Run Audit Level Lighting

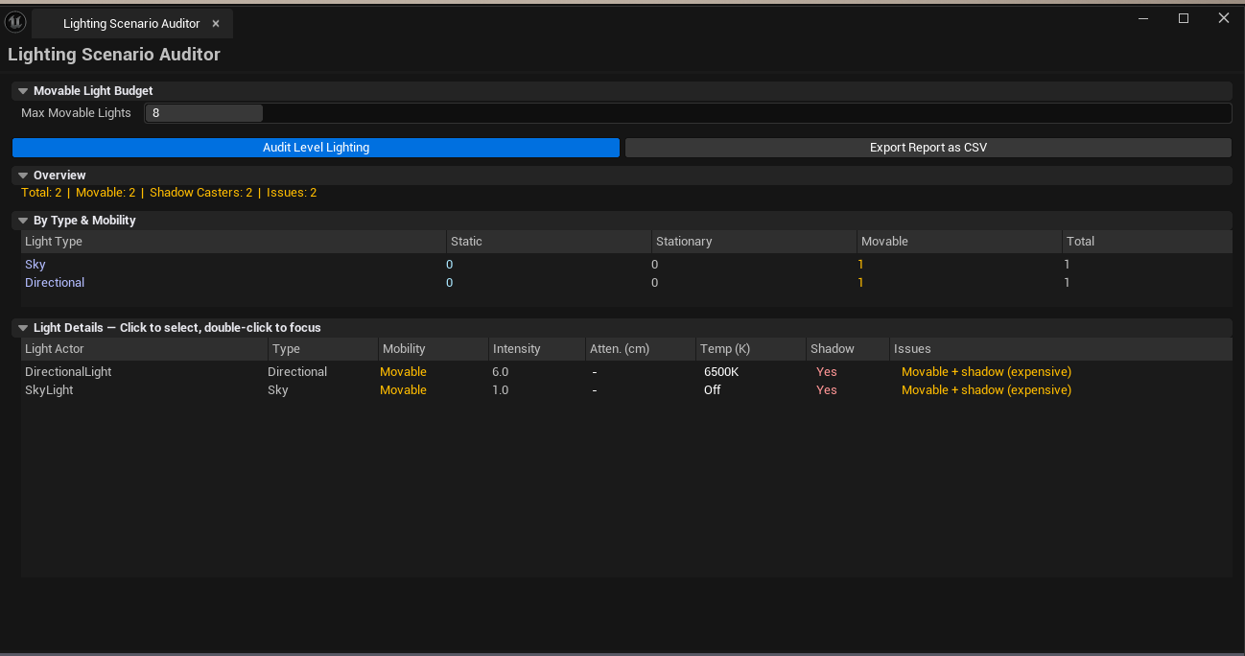[x=316, y=148]
